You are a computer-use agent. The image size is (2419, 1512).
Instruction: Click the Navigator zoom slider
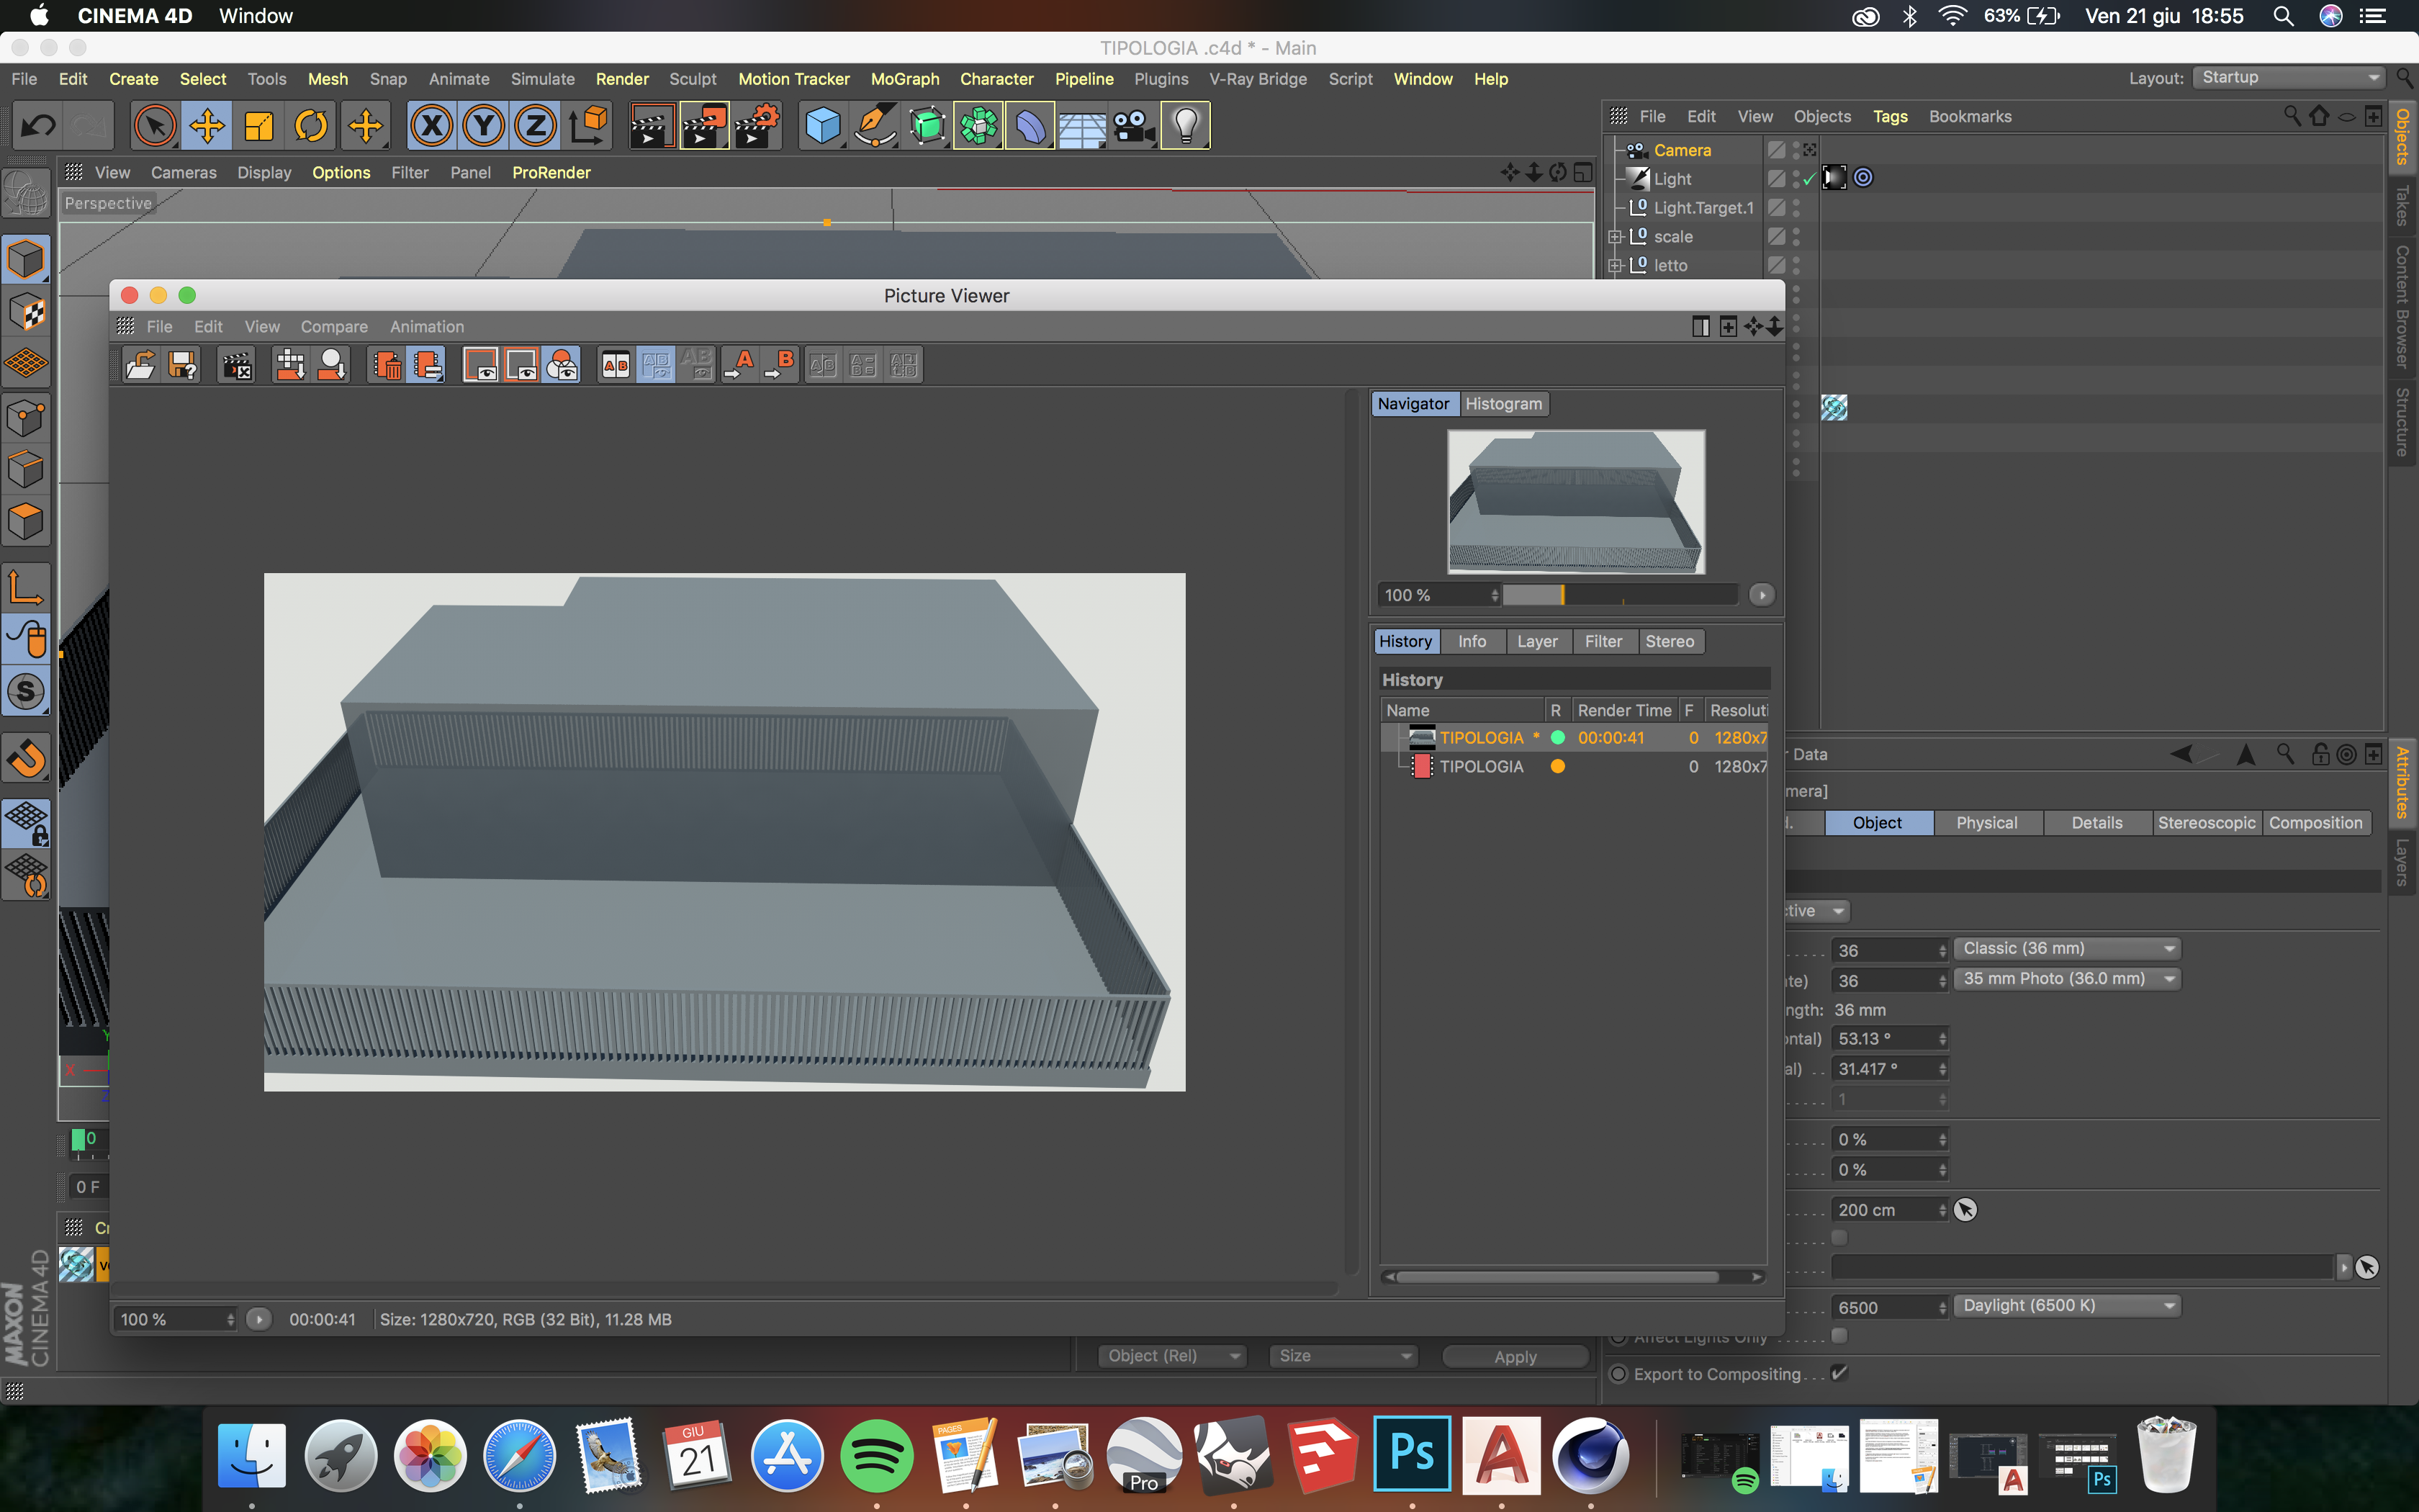click(x=1619, y=595)
